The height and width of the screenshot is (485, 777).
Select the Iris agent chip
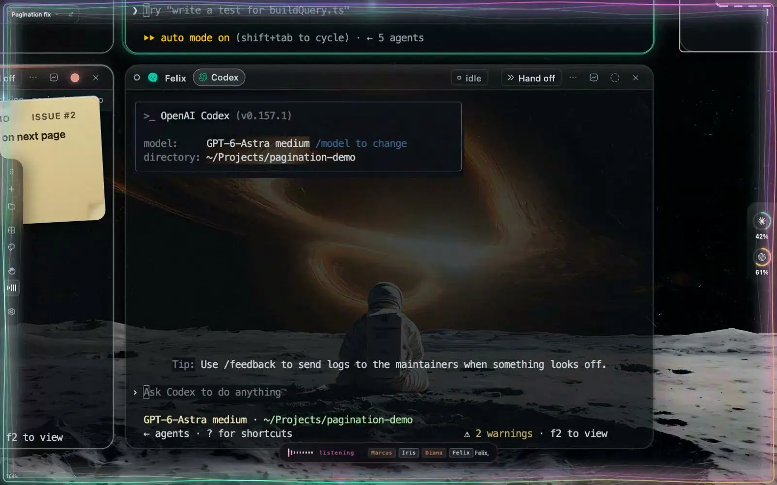point(408,453)
